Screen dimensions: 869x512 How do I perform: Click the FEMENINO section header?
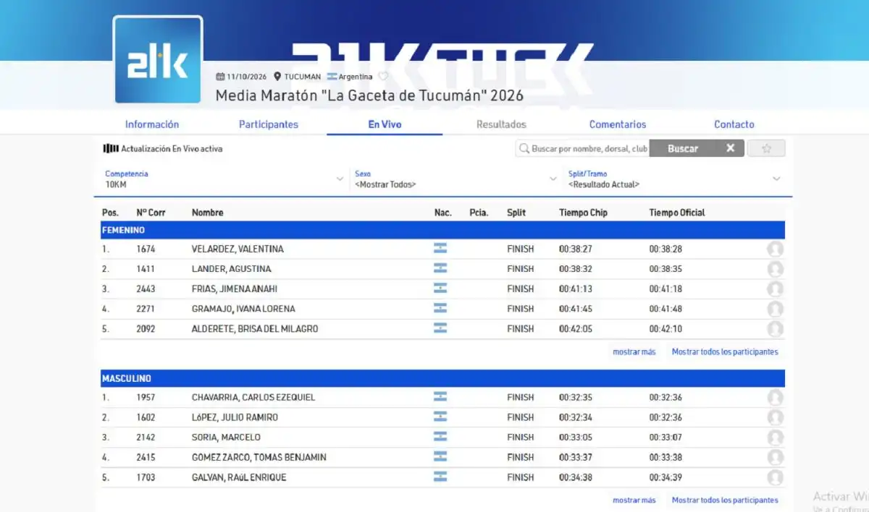click(442, 230)
